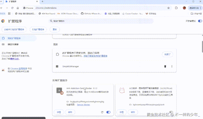Screen dimensions: 203x119
Task: Select keyboard shortcuts in the sidebar
Action: click(13, 44)
